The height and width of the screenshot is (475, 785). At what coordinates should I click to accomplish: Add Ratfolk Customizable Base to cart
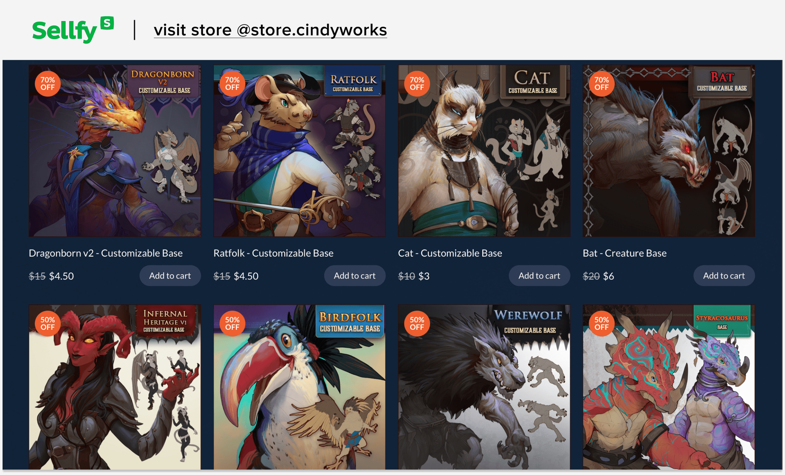click(x=355, y=276)
